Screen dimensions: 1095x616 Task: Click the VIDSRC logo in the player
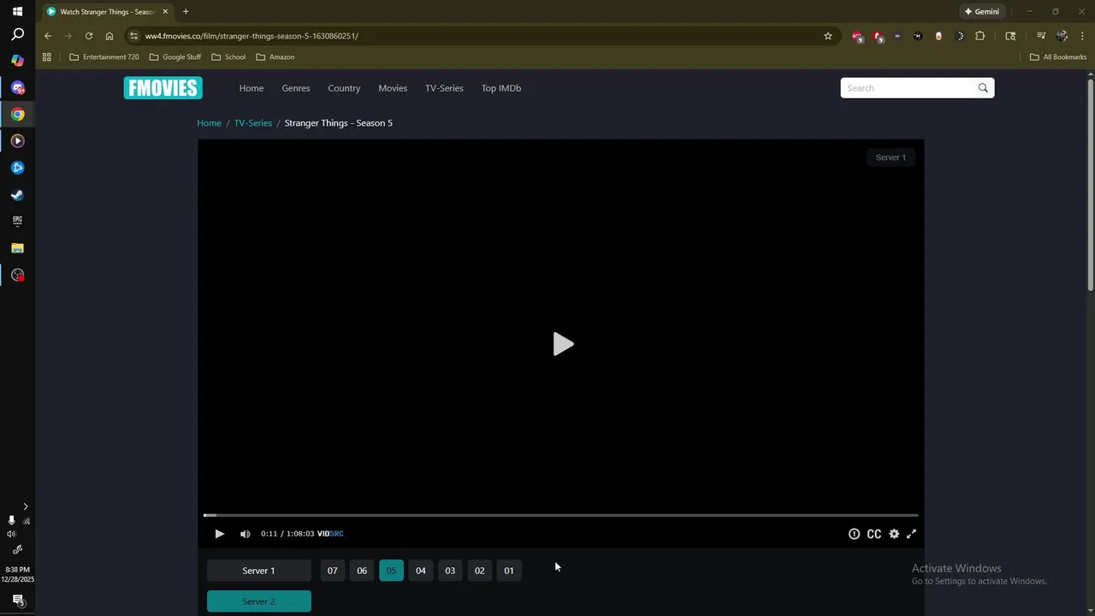[330, 534]
